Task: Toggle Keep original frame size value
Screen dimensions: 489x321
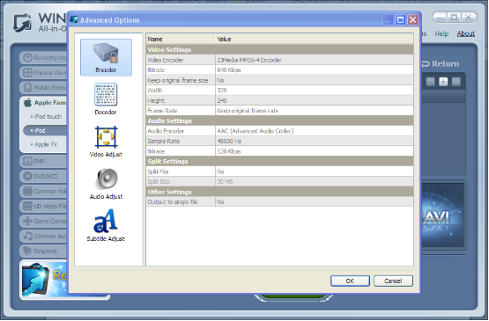Action: (x=315, y=80)
